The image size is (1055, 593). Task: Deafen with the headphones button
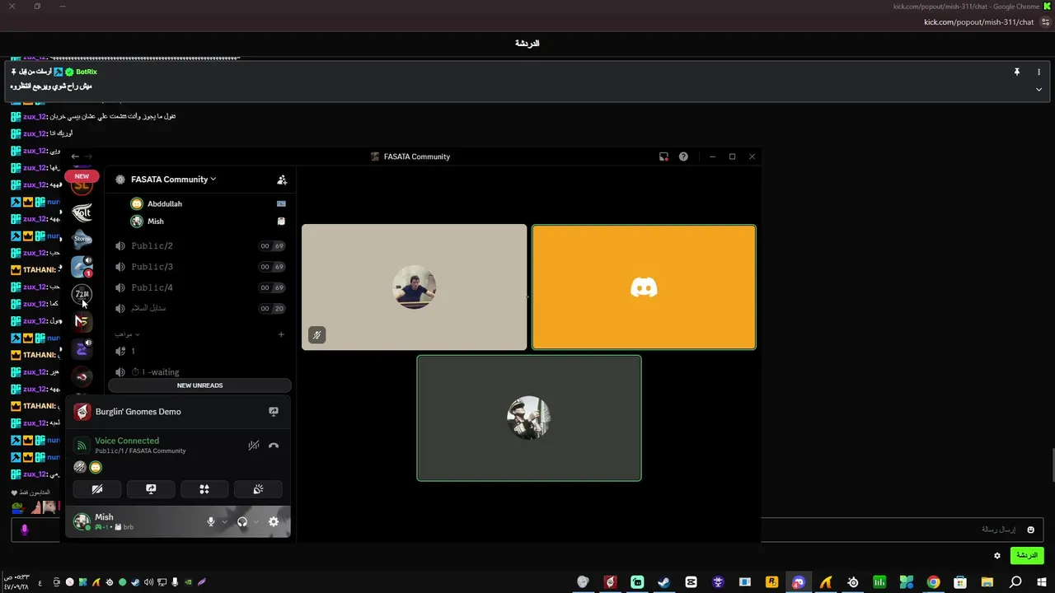(x=242, y=521)
